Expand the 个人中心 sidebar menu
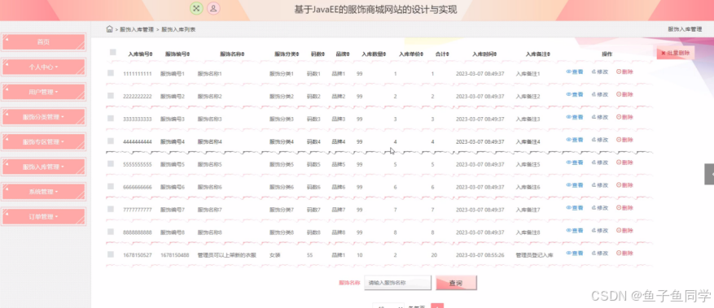Screen dimensions: 714x308 tap(44, 67)
